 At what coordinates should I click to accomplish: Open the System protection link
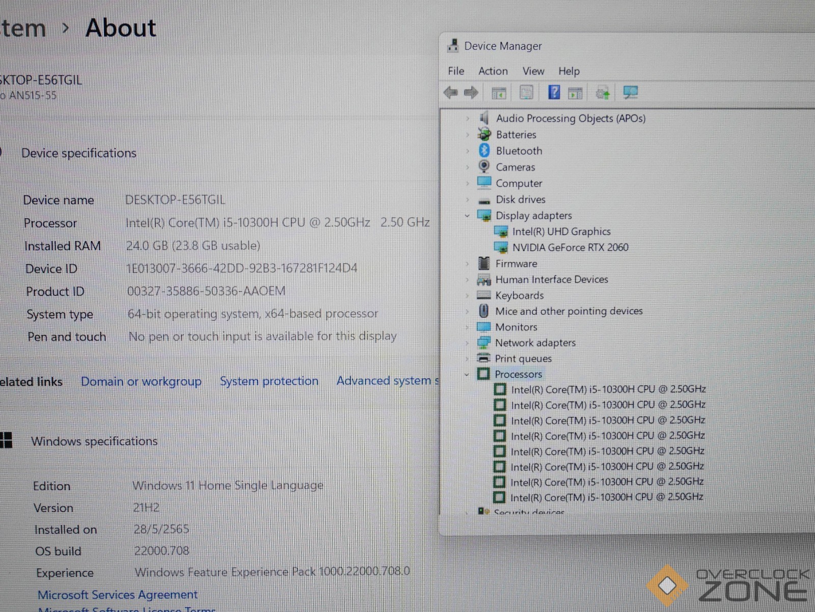[269, 381]
